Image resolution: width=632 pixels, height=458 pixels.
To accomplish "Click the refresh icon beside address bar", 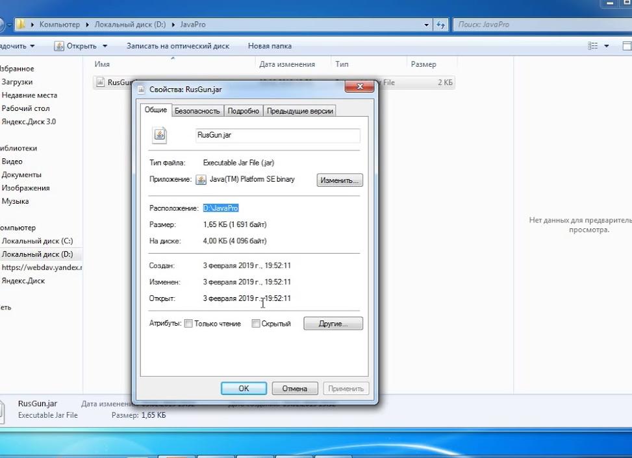I will point(440,25).
